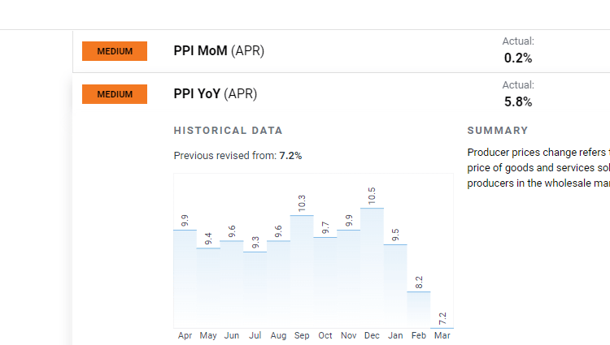Select the February bar showing 8.2
The image size is (610, 345).
click(x=419, y=309)
